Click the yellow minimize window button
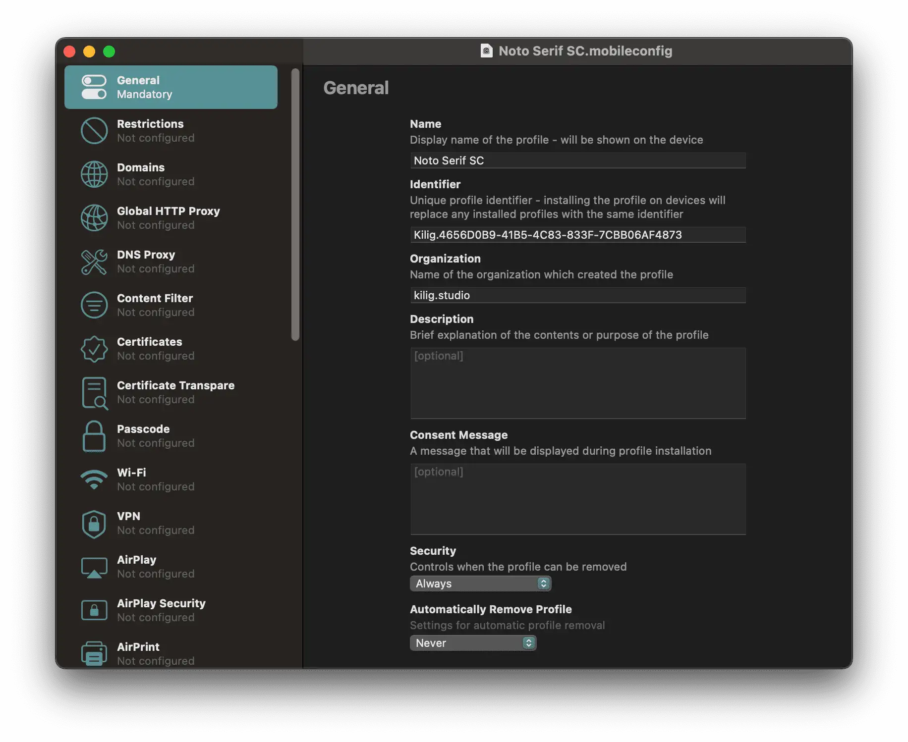The height and width of the screenshot is (742, 908). (x=89, y=52)
